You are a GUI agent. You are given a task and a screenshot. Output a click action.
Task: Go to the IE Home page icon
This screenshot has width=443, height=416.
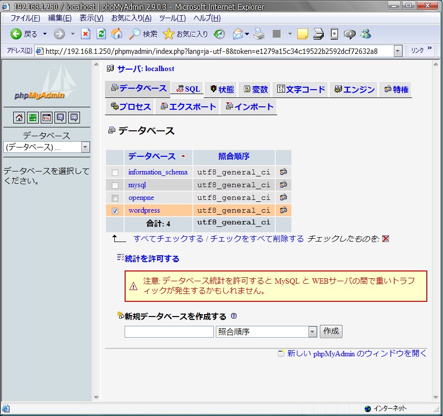(117, 34)
